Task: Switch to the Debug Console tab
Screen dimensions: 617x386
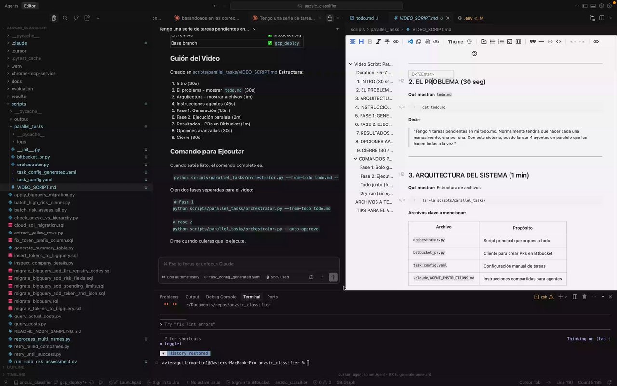Action: pyautogui.click(x=221, y=297)
